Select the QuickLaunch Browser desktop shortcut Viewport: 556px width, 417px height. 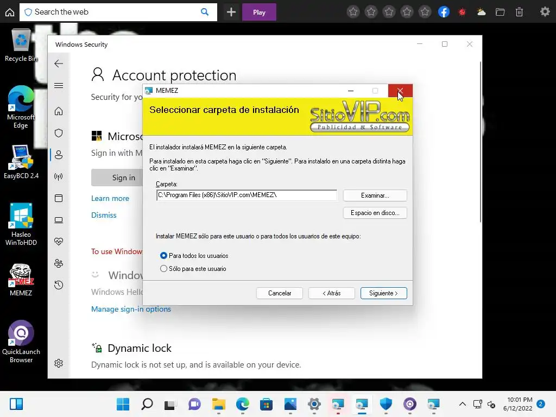coord(21,342)
